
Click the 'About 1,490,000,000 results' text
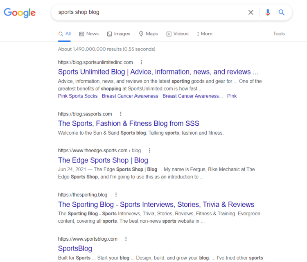(107, 49)
